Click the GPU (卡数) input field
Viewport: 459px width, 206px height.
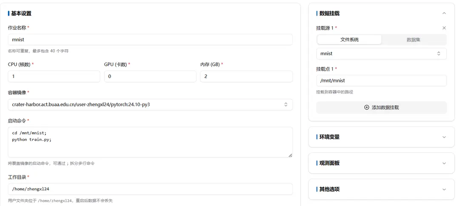coord(150,76)
